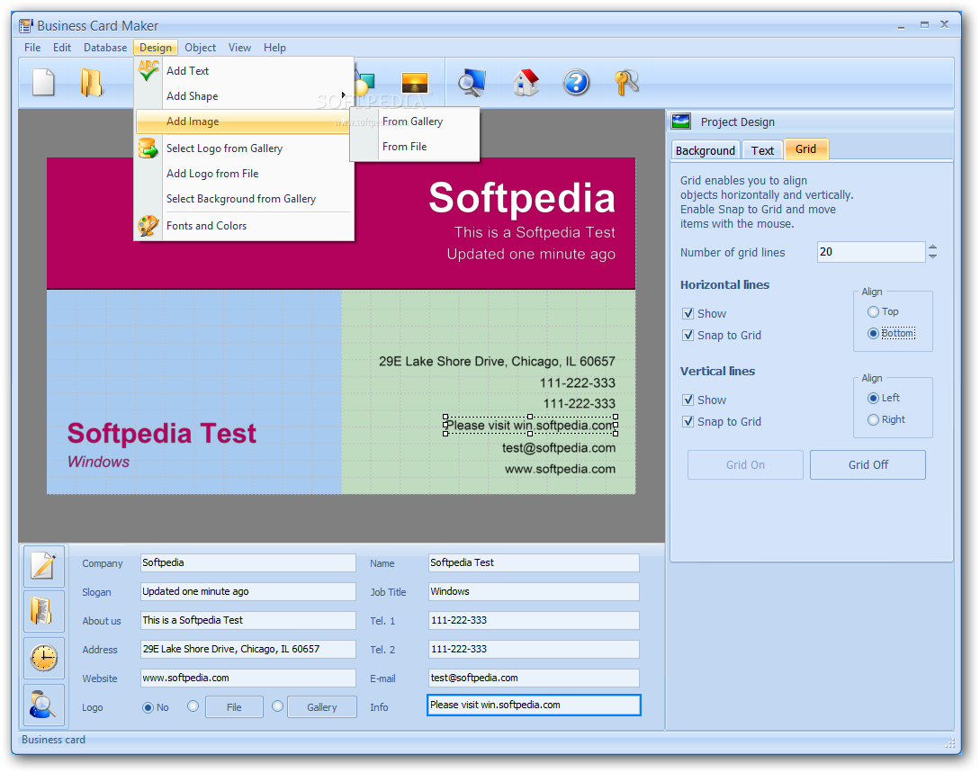Select Bottom alignment radio button
The width and height of the screenshot is (980, 773).
pos(873,334)
